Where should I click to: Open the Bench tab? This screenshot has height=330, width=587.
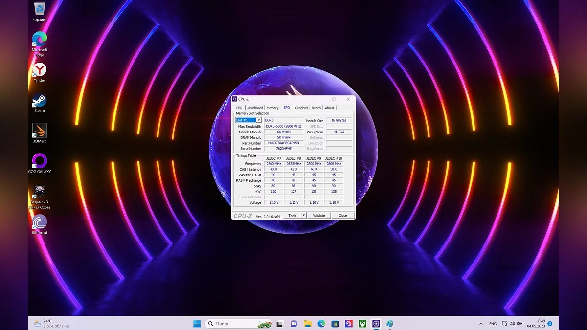tap(316, 108)
